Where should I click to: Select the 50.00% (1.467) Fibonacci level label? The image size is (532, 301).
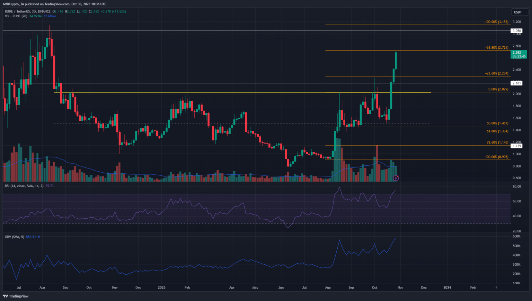pos(497,123)
